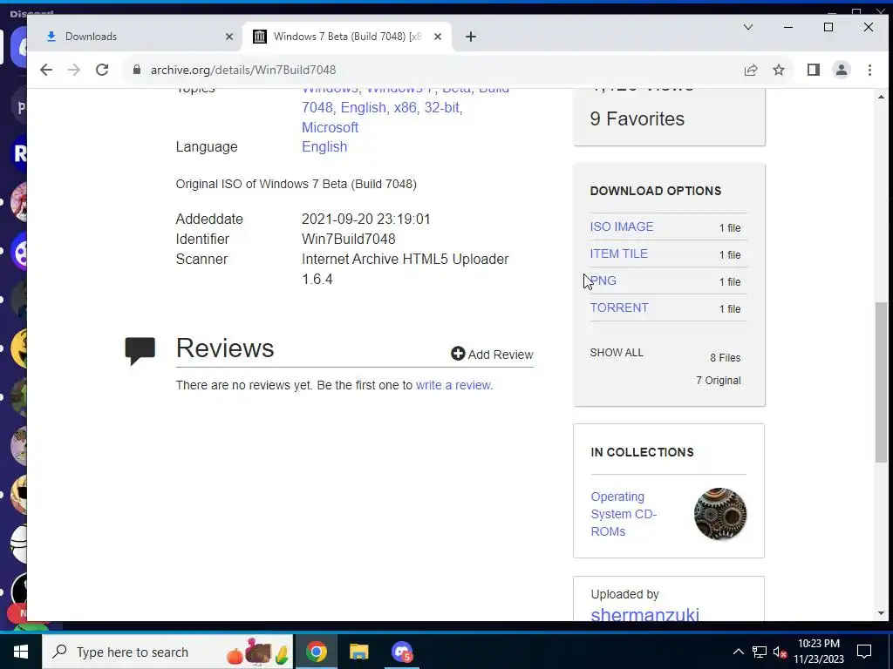Go back using browser back arrow
Screen dimensions: 893x669
click(x=46, y=70)
